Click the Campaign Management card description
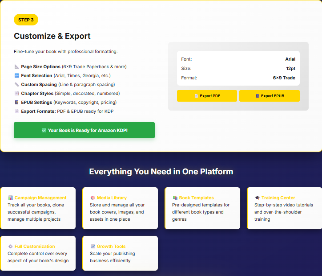The width and height of the screenshot is (322, 276). coord(36,212)
